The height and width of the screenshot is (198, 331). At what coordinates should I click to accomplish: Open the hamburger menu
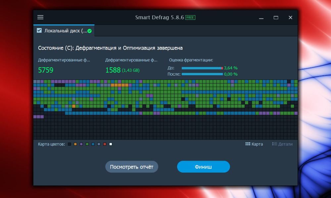[x=40, y=17]
